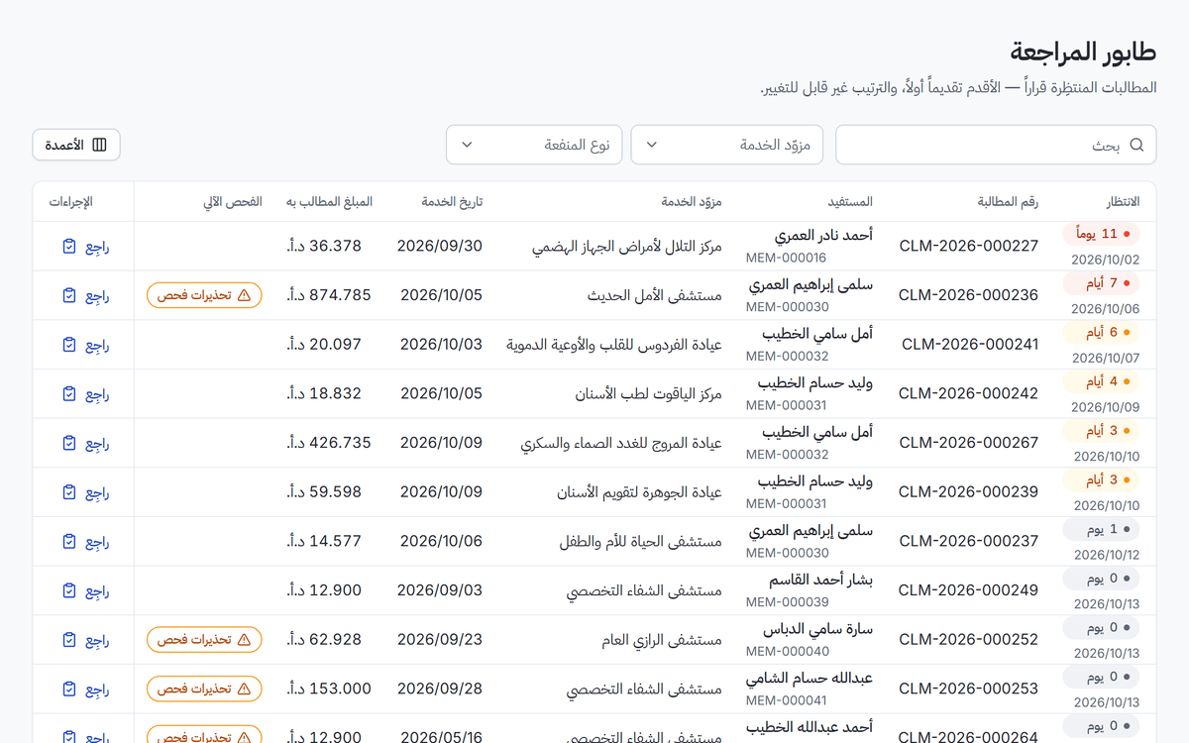Click review clipboard icon for CLM-2026-000267

(x=69, y=443)
